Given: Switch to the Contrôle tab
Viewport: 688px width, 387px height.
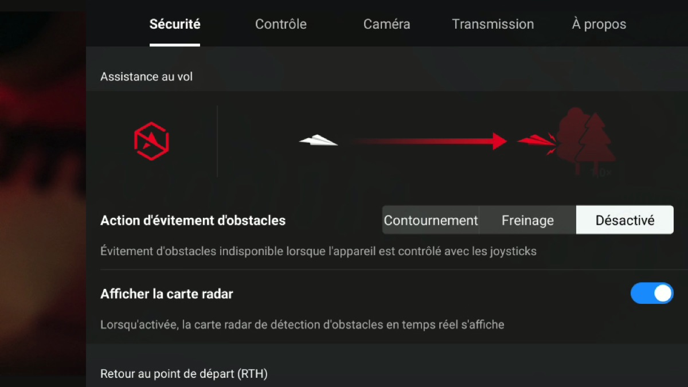Looking at the screenshot, I should (281, 25).
